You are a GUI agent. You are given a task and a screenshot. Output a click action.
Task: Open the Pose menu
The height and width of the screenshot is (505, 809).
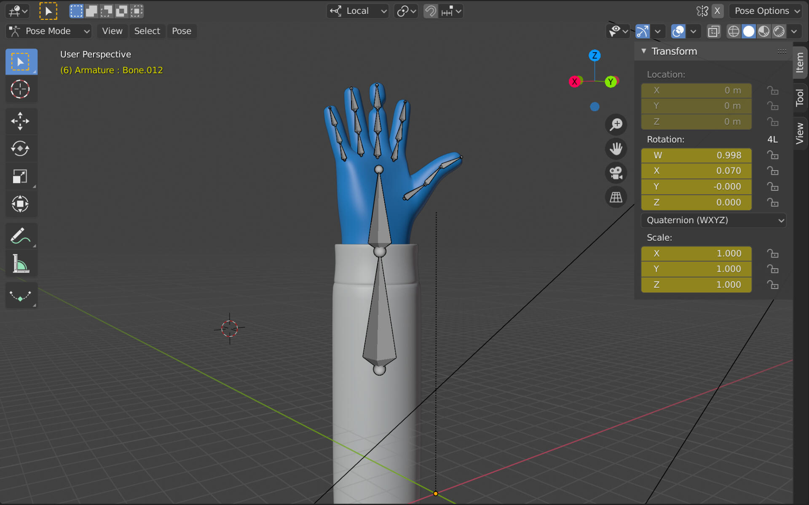(x=182, y=31)
